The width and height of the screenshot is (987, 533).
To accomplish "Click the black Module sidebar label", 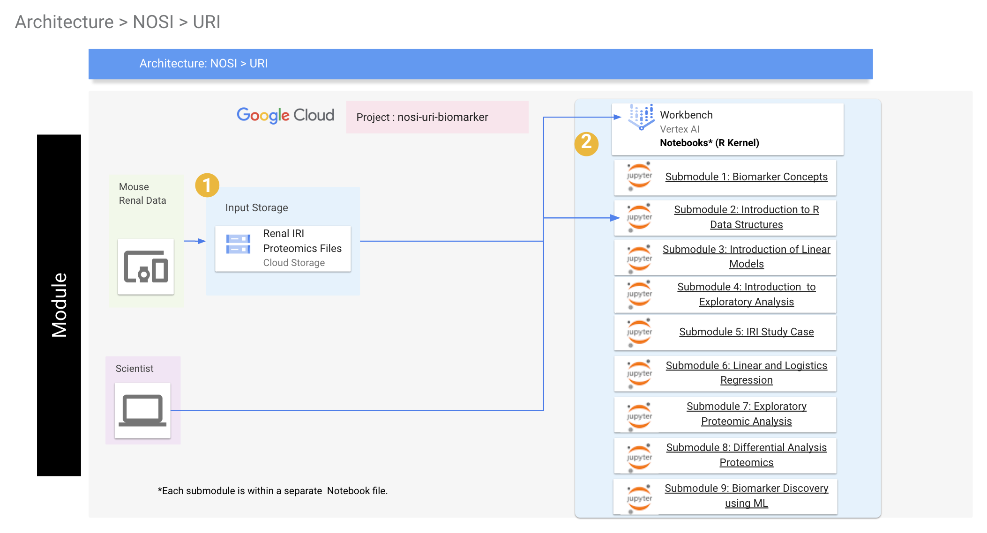I will click(x=59, y=305).
